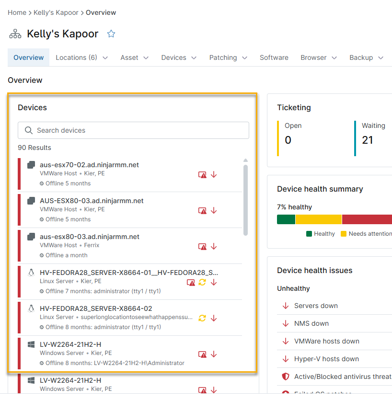Image resolution: width=392 pixels, height=400 pixels.
Task: Click the Windows logo icon for LV-W2264-21H2-H
Action: click(31, 344)
